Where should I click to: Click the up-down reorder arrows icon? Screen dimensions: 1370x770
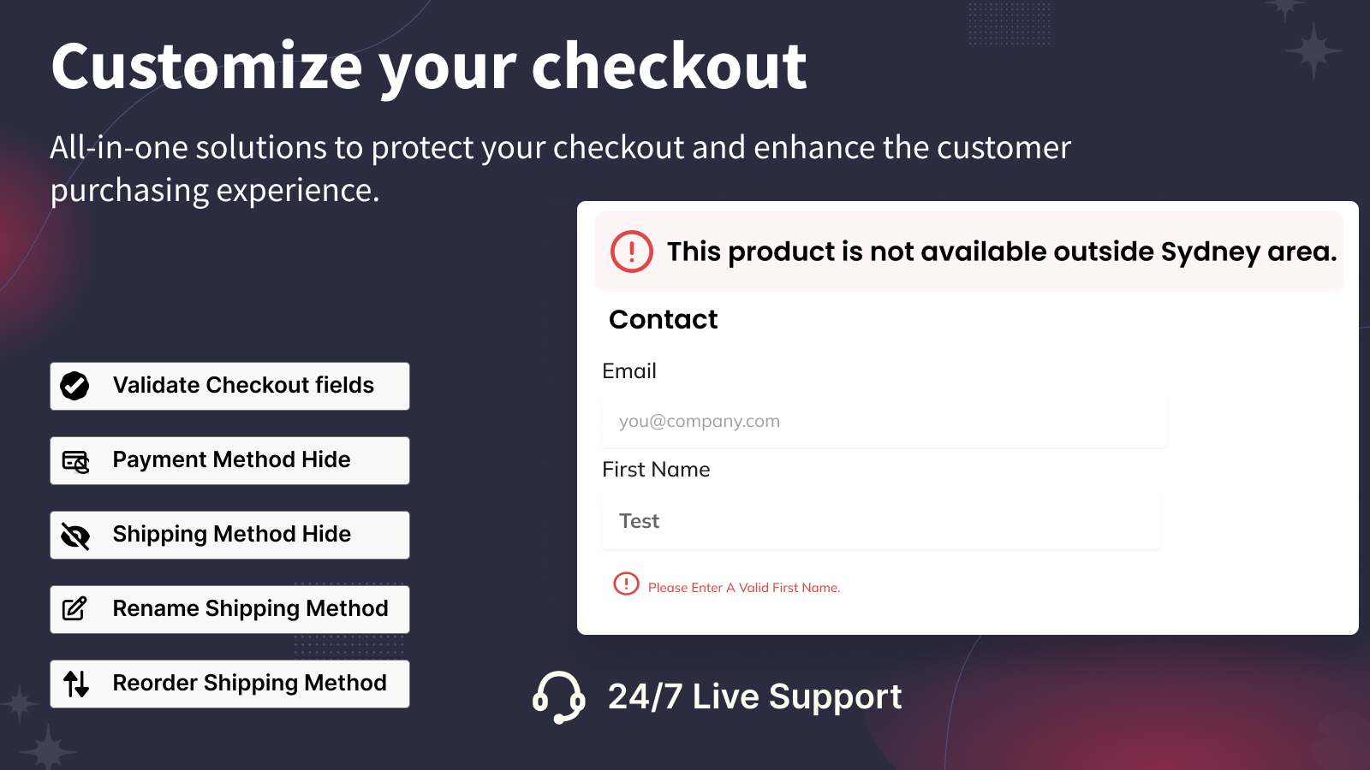tap(76, 684)
